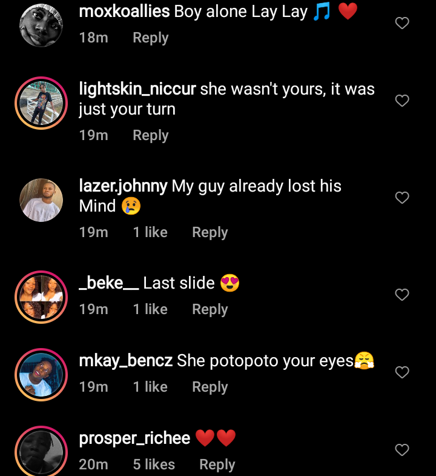Reply to moxkoallies' comment
Screen dimensions: 436x476
pyautogui.click(x=150, y=38)
